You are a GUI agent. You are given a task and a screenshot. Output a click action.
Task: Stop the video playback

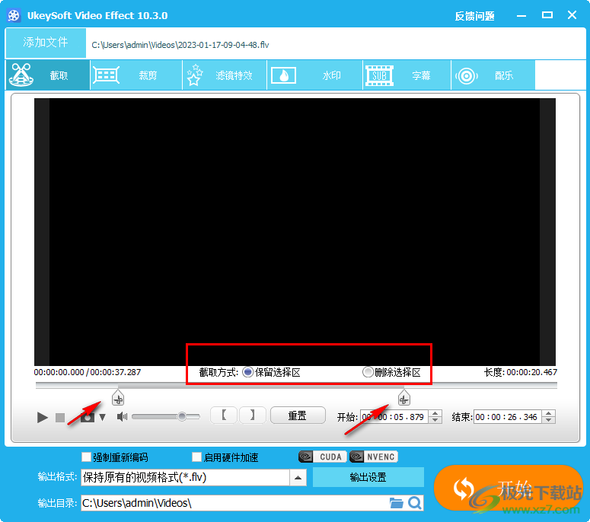(60, 418)
